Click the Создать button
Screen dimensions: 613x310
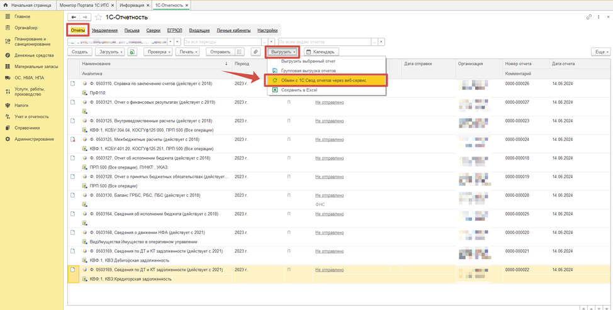80,52
